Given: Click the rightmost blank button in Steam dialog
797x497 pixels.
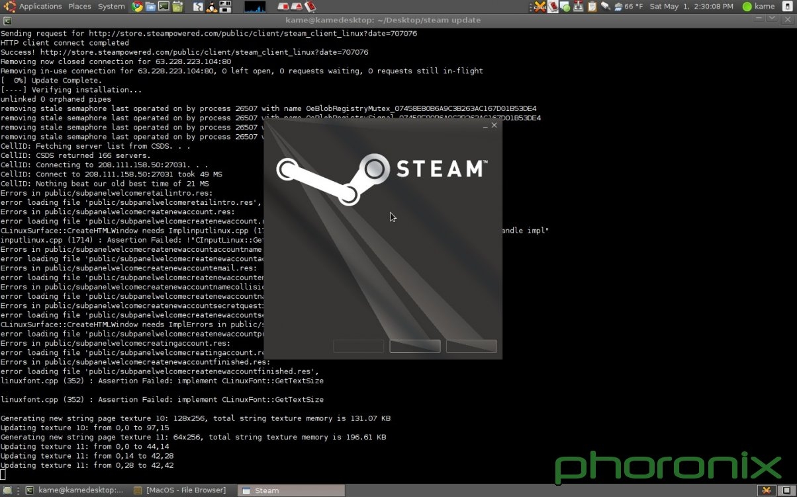Looking at the screenshot, I should point(471,346).
